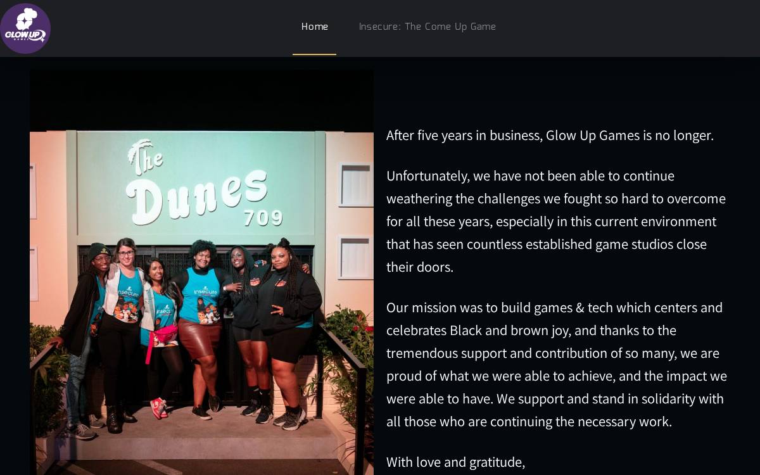Click the paragraph starting 'Our mission was to build'

pos(557,364)
